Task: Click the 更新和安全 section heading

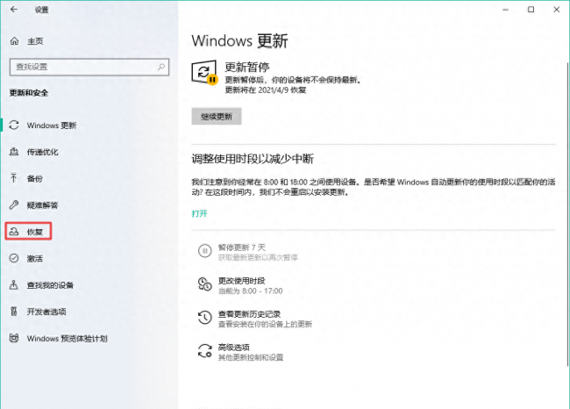Action: point(29,93)
